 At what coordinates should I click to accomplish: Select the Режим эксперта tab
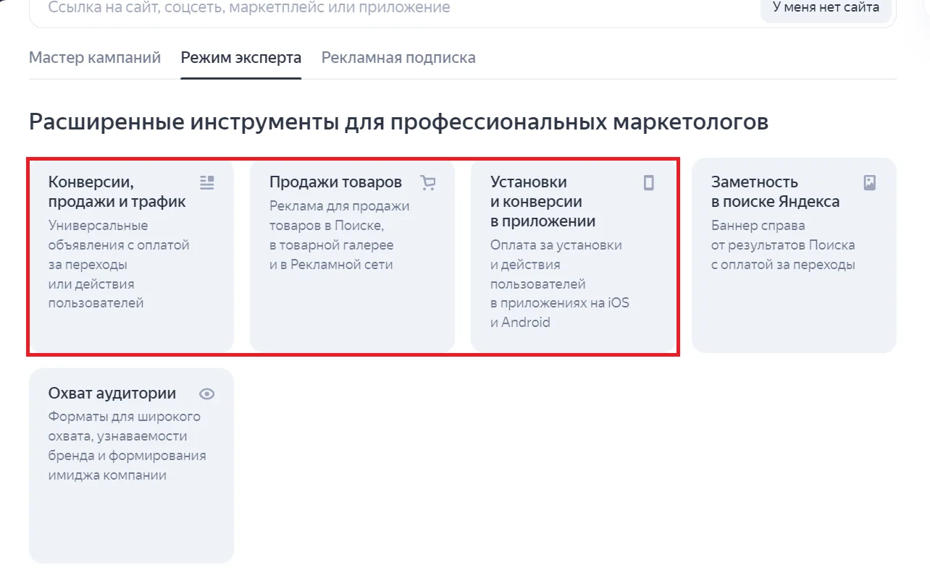[x=241, y=57]
